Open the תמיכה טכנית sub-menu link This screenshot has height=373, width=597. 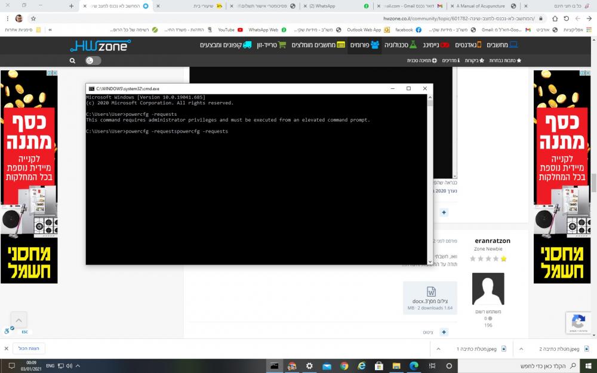422,60
